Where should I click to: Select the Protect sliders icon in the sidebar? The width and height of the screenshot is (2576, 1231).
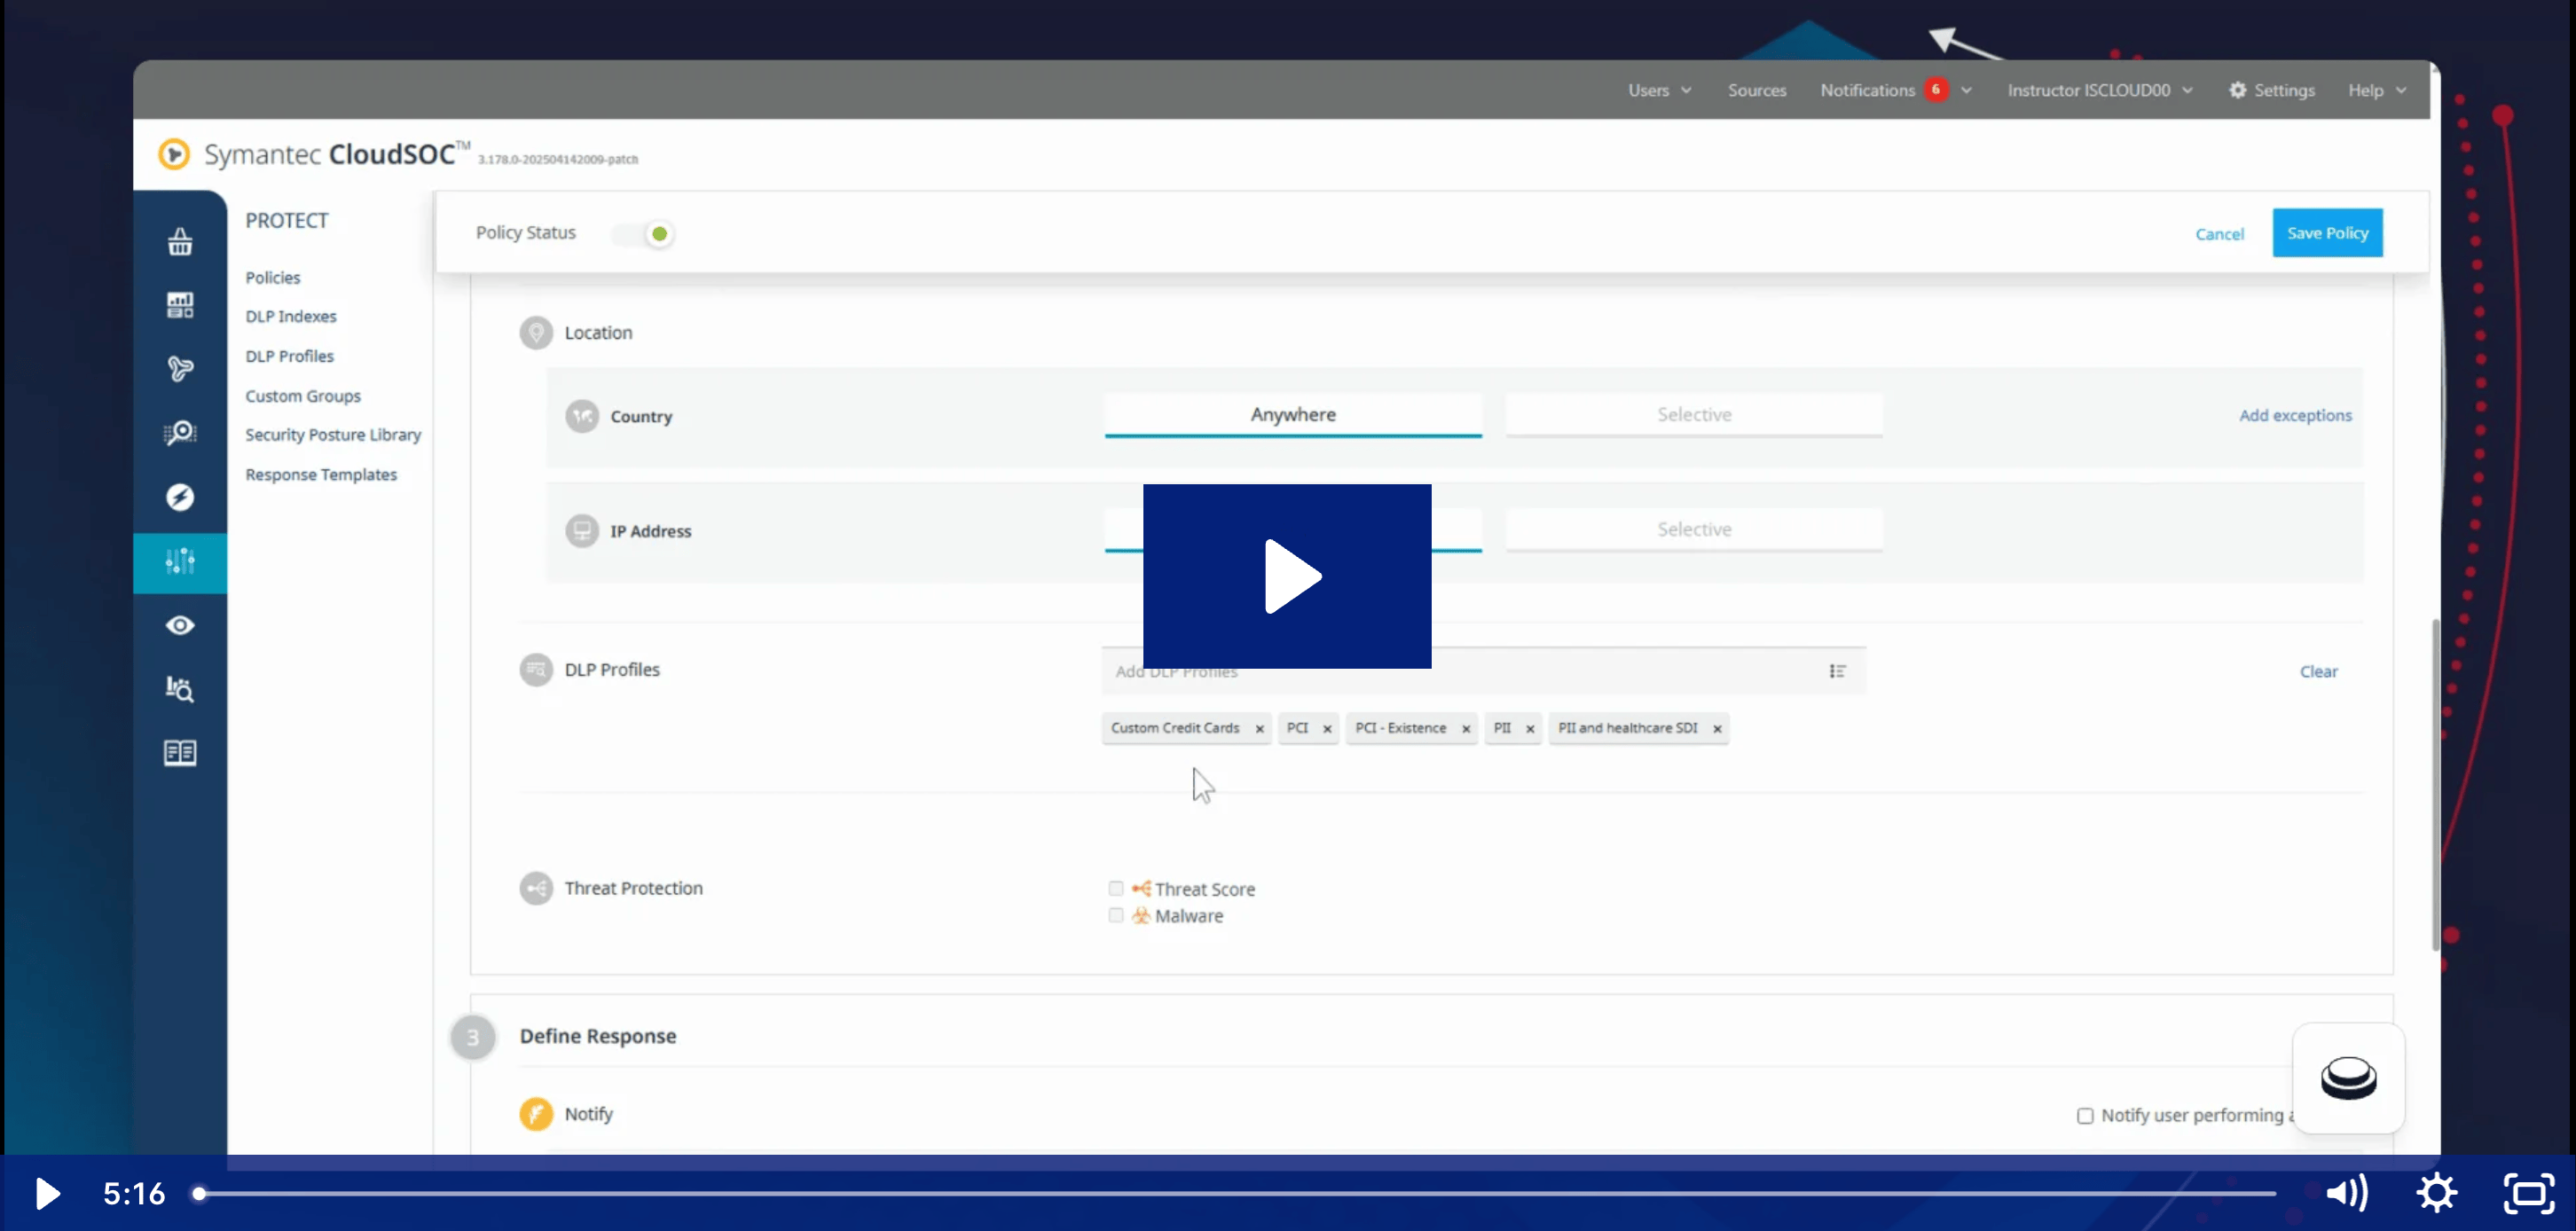coord(180,562)
